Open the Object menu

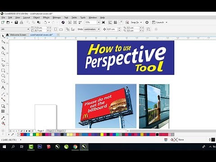click(36, 18)
